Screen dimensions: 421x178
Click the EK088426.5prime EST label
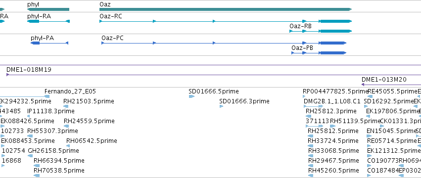click(27, 121)
